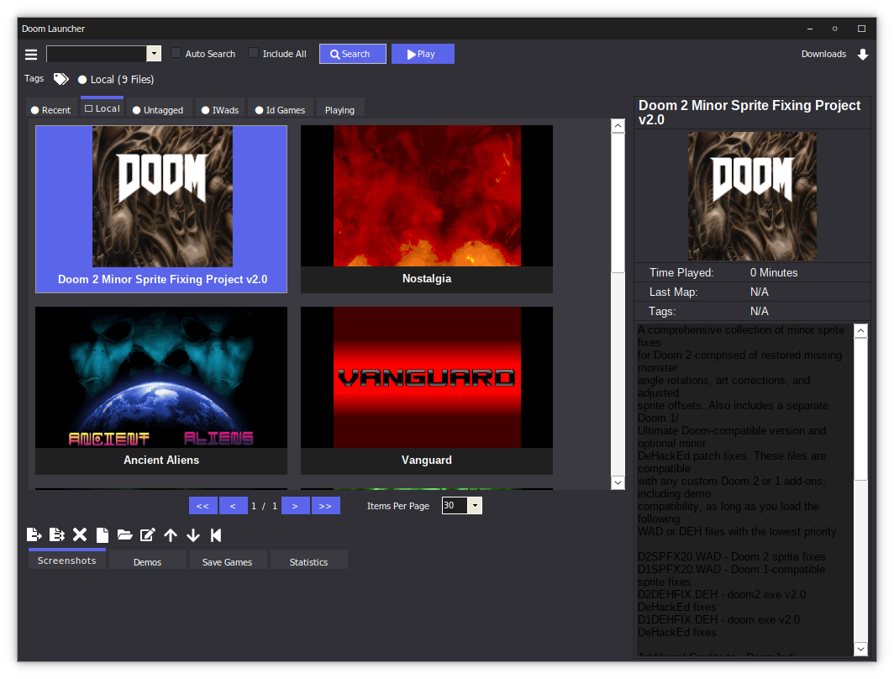Click the Downloads arrow icon
The width and height of the screenshot is (894, 679).
(x=863, y=54)
